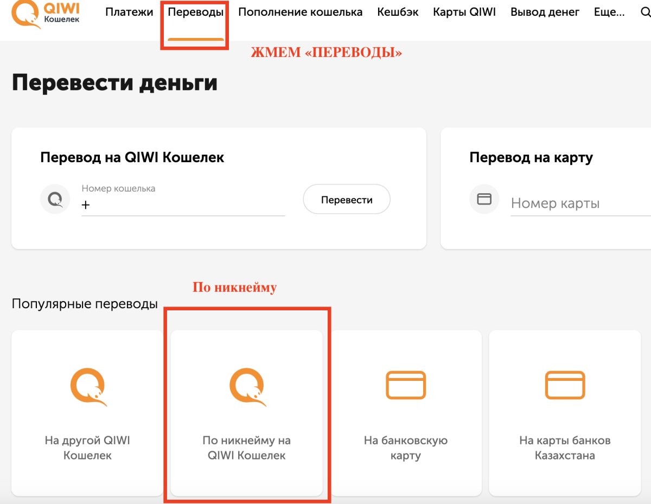Click the Перевод на карту heading
The image size is (651, 504).
click(x=531, y=158)
